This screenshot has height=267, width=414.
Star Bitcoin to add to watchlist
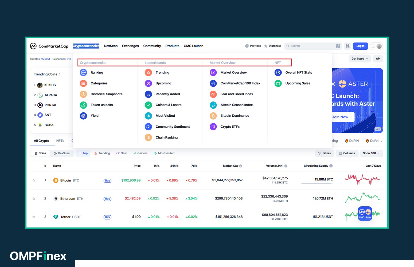pos(34,180)
